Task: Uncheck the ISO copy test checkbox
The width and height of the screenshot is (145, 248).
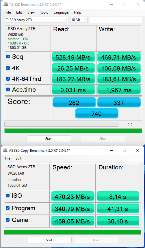Action: pyautogui.click(x=8, y=196)
